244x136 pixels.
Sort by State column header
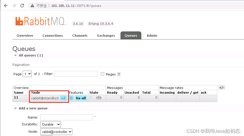coord(94,92)
